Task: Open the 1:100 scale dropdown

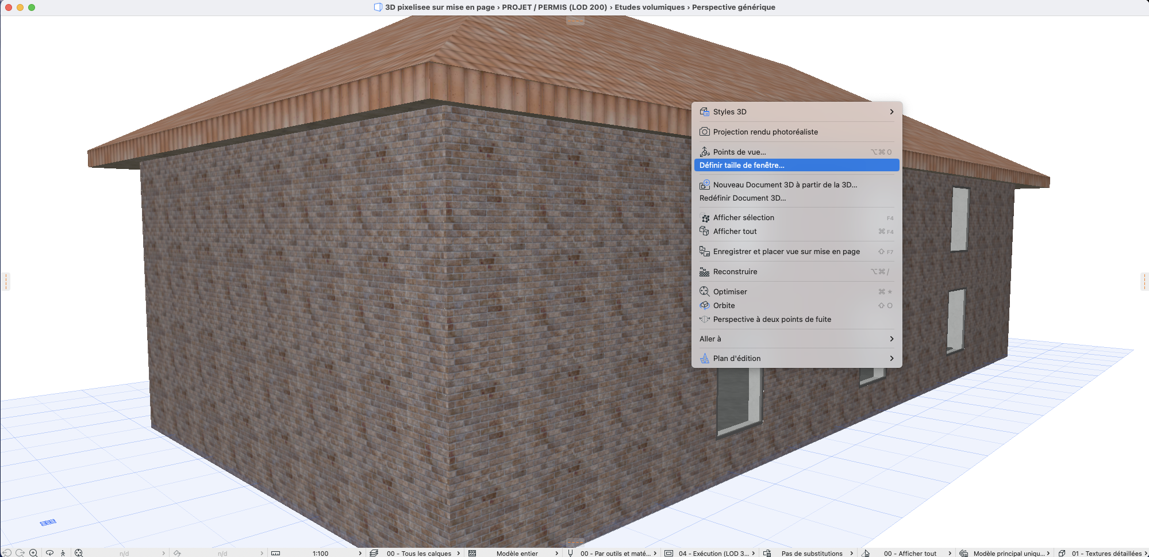Action: click(320, 554)
